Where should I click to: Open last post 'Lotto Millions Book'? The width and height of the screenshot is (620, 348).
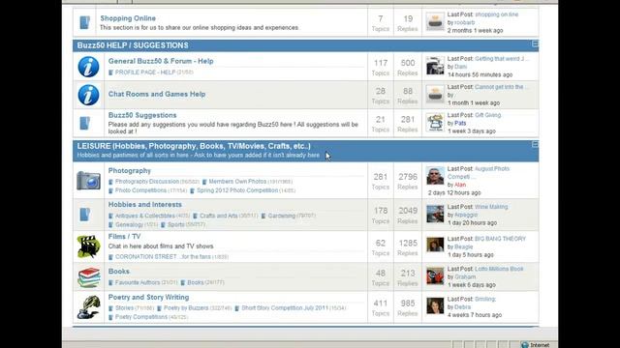[499, 269]
